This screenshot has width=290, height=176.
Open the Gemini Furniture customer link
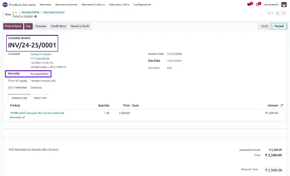pos(41,54)
